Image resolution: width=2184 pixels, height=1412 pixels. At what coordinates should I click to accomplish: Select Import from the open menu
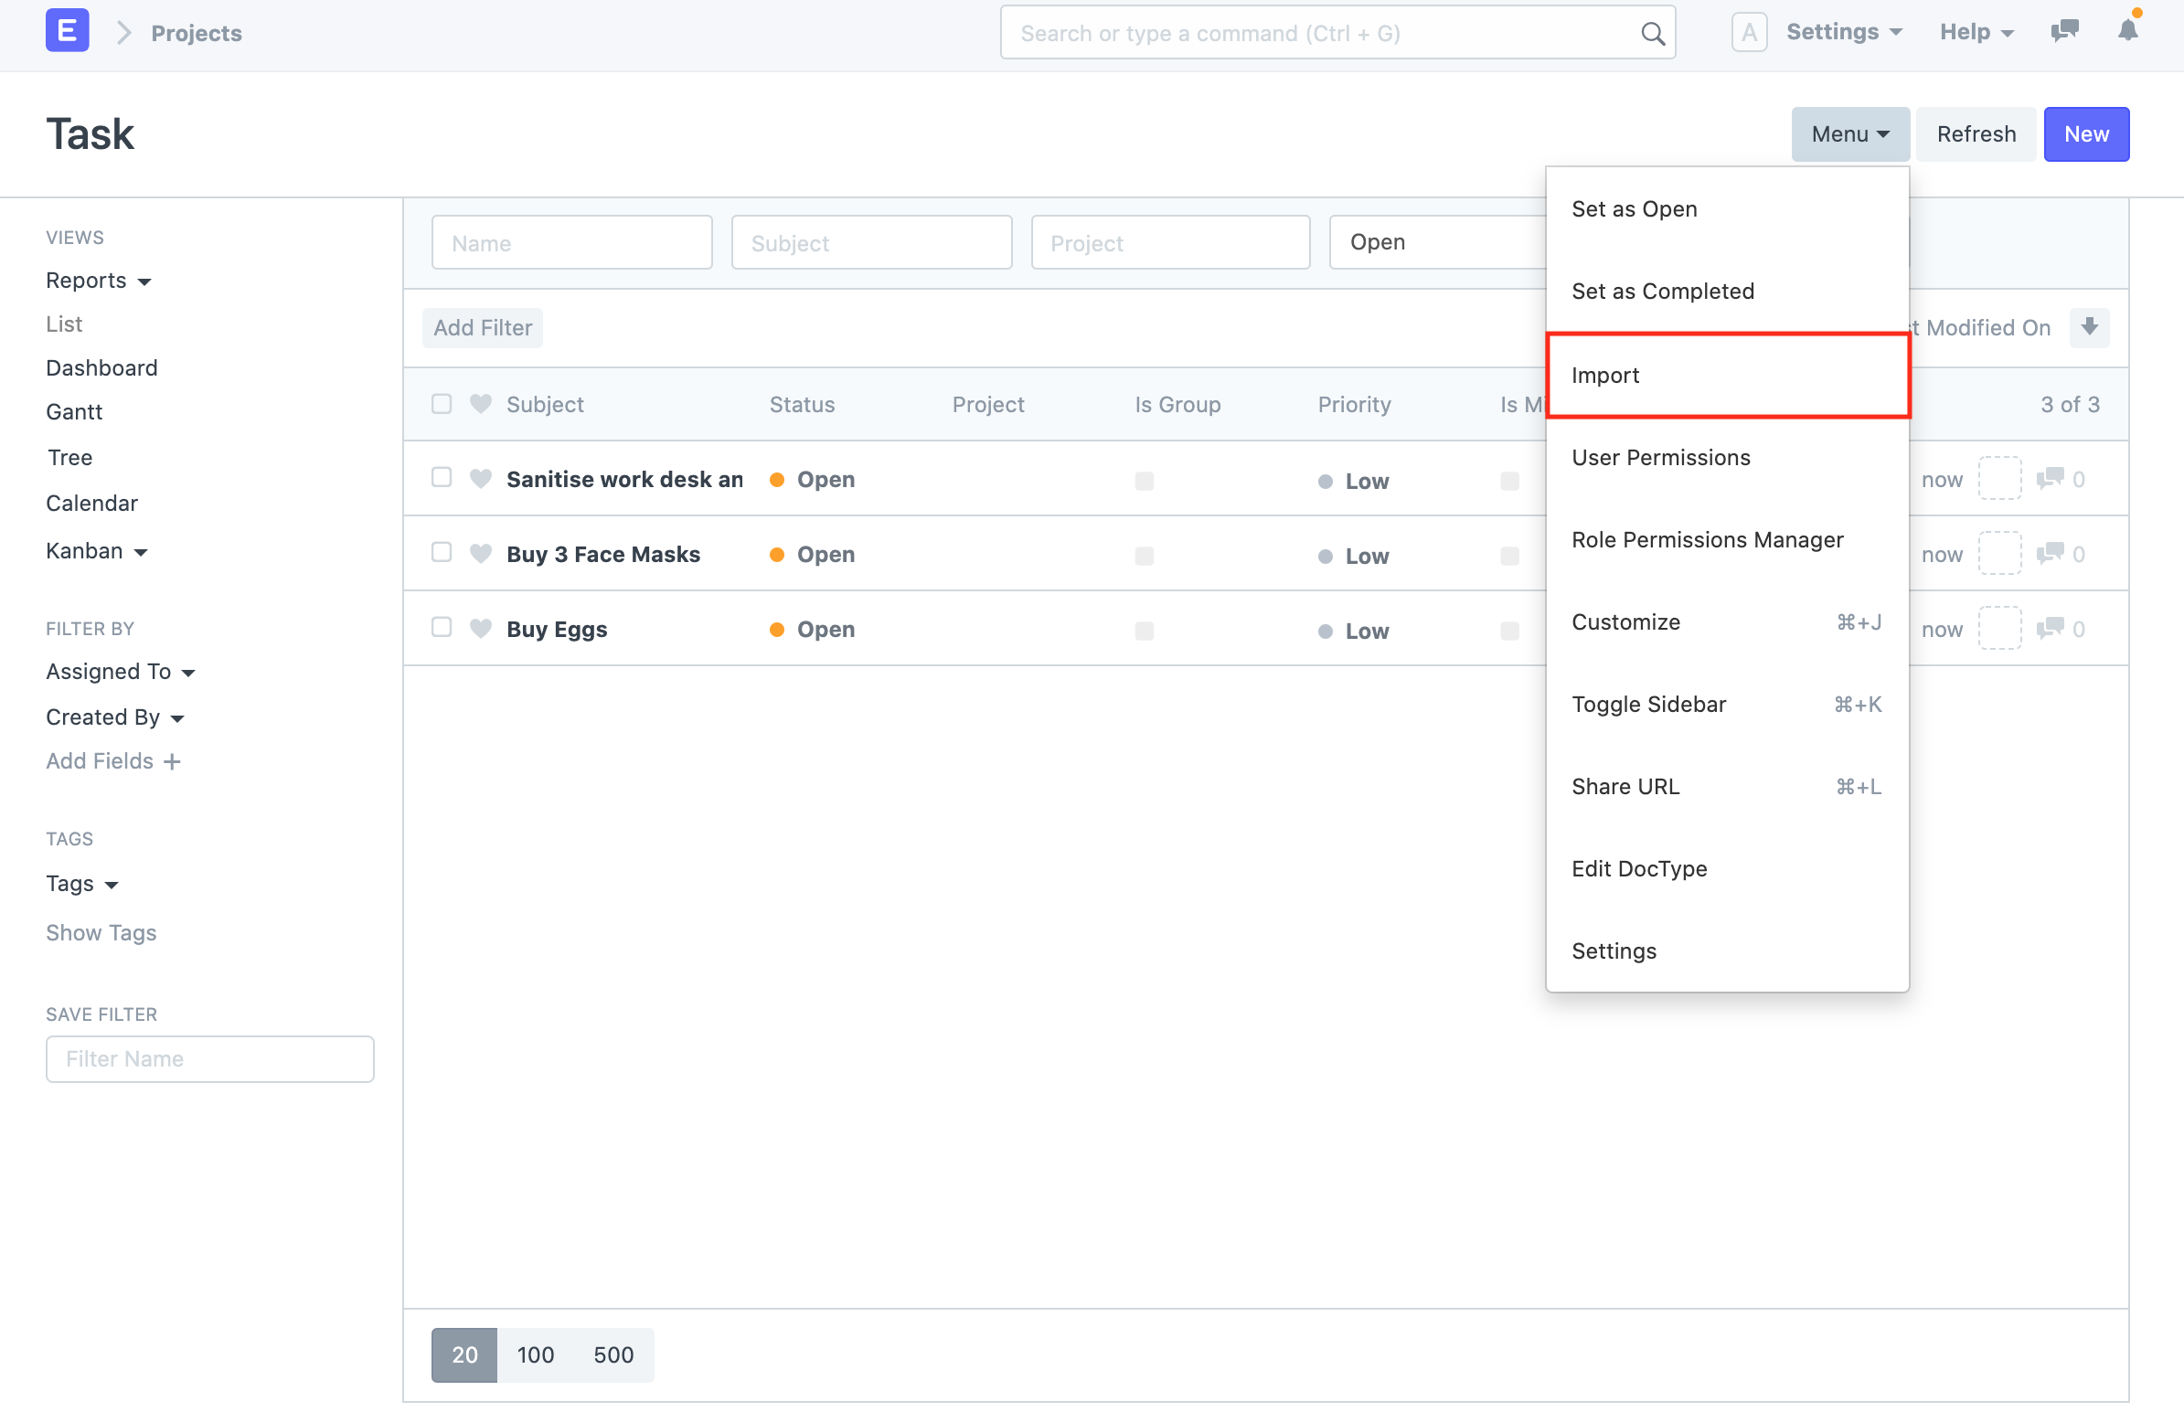tap(1605, 375)
